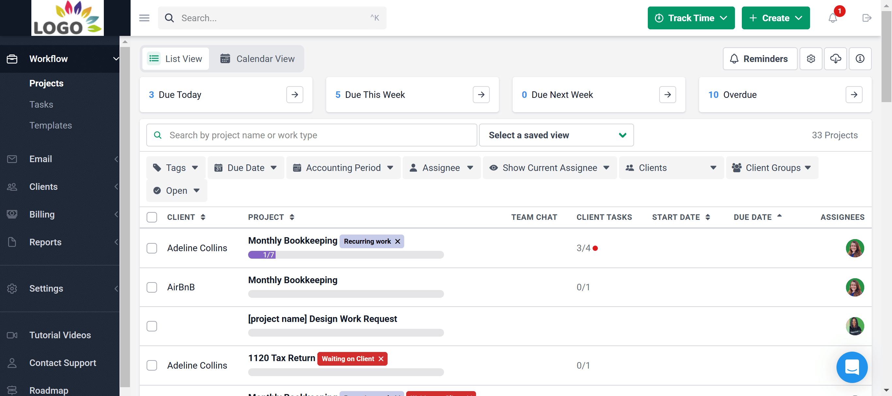Open Select a saved view dropdown
The image size is (892, 396).
coord(556,135)
